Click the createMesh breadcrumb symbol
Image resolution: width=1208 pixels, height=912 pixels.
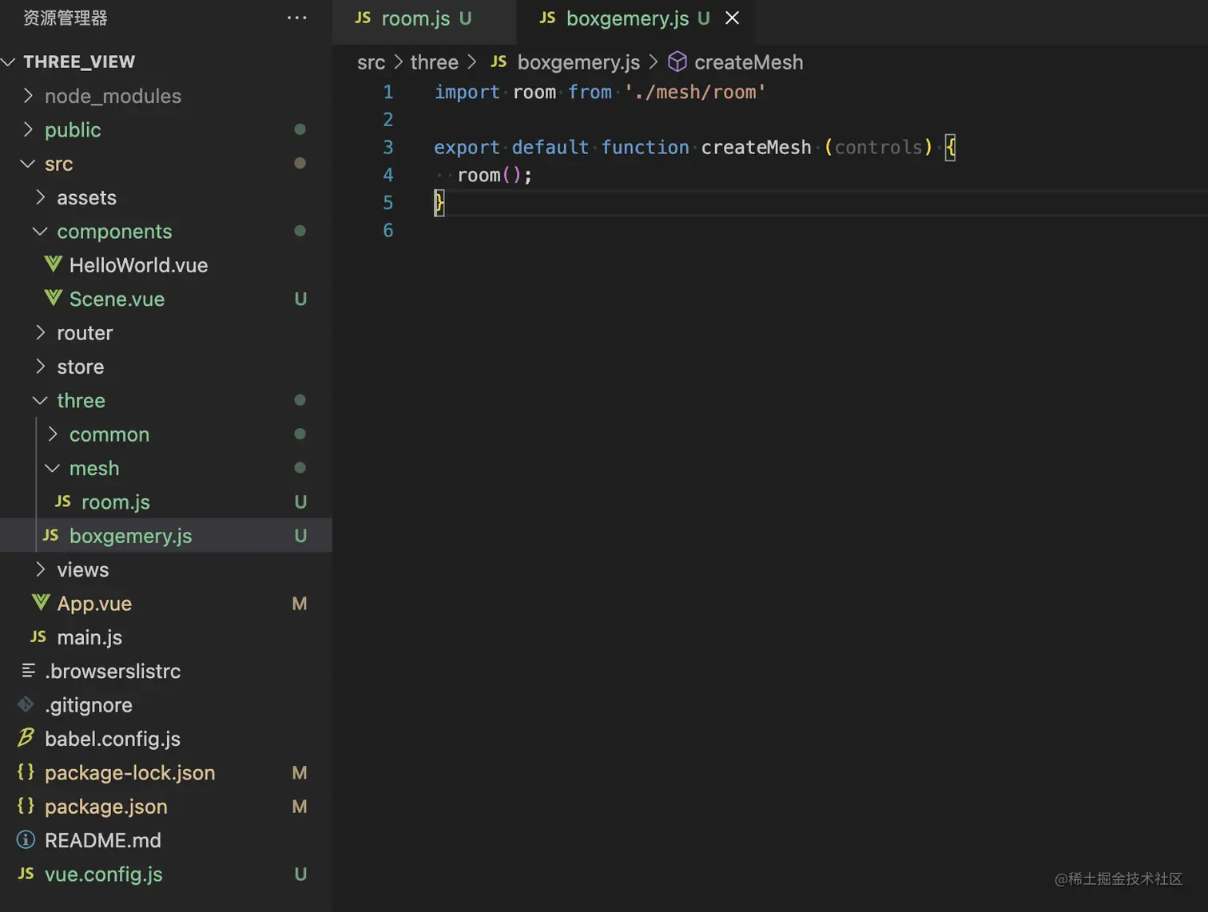point(749,62)
